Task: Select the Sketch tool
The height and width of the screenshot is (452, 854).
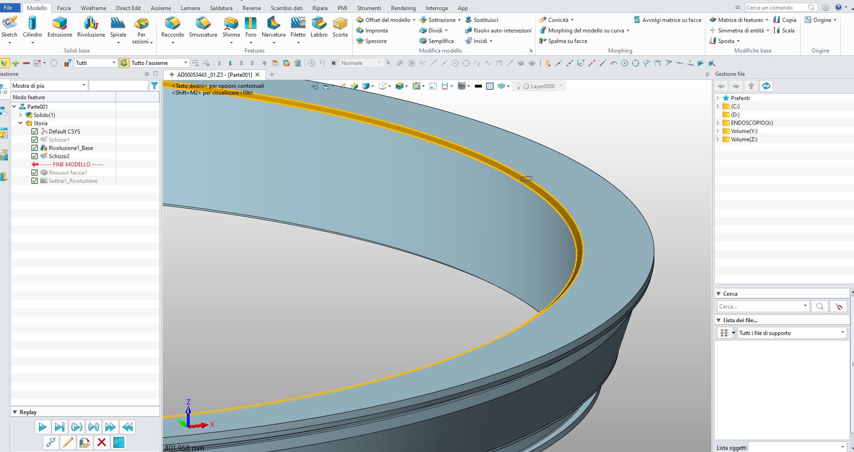Action: click(x=9, y=27)
